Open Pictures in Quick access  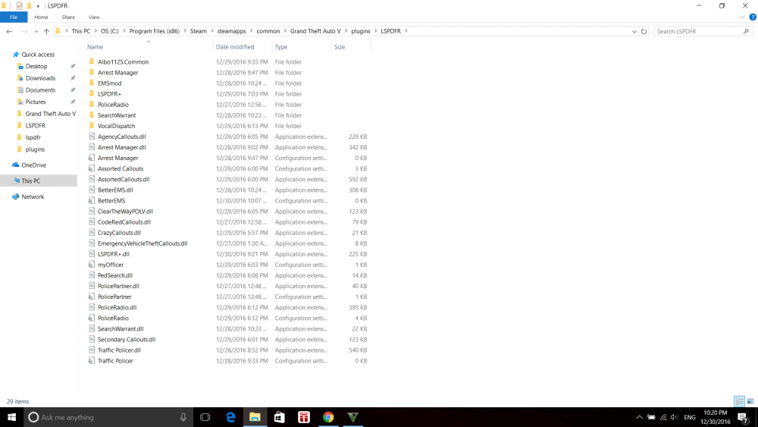36,102
